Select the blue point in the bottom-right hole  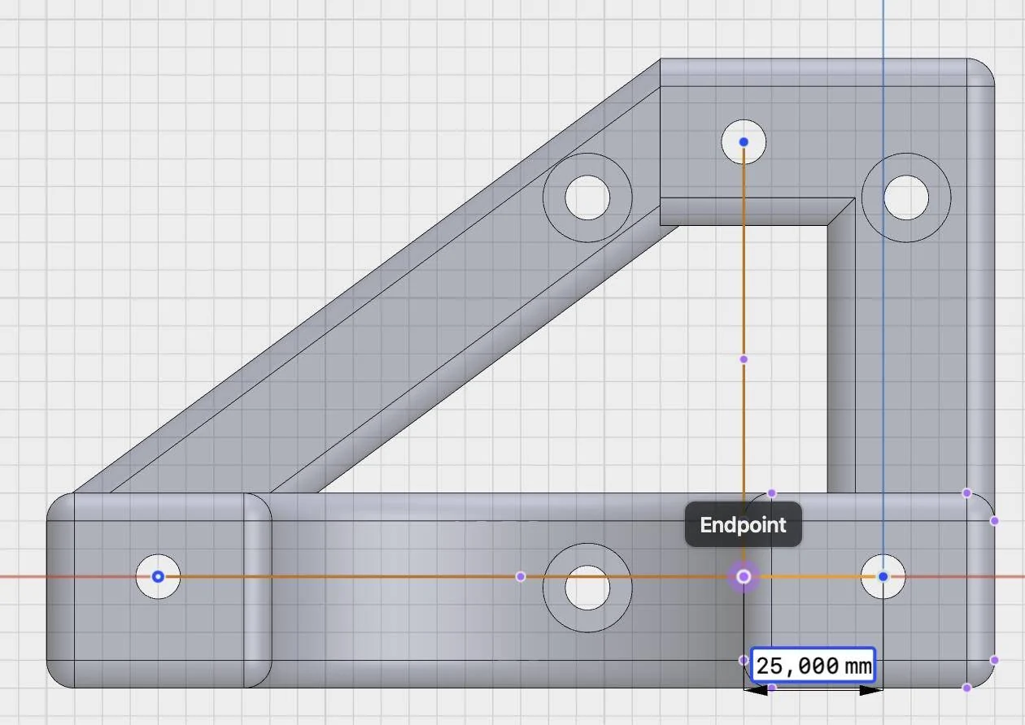[x=883, y=576]
